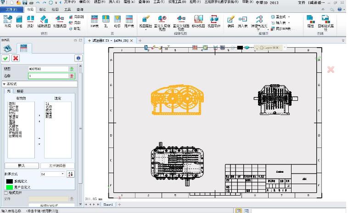Click the 打开编辑器 button

point(58,165)
